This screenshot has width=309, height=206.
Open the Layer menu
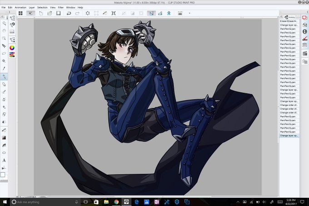point(32,7)
